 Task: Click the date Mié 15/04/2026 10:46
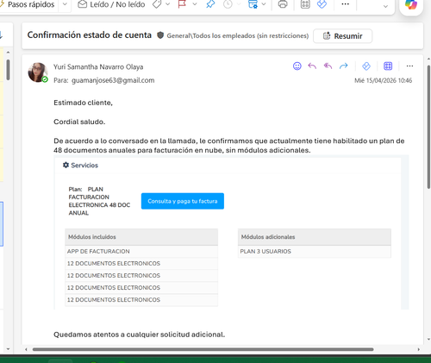click(383, 80)
